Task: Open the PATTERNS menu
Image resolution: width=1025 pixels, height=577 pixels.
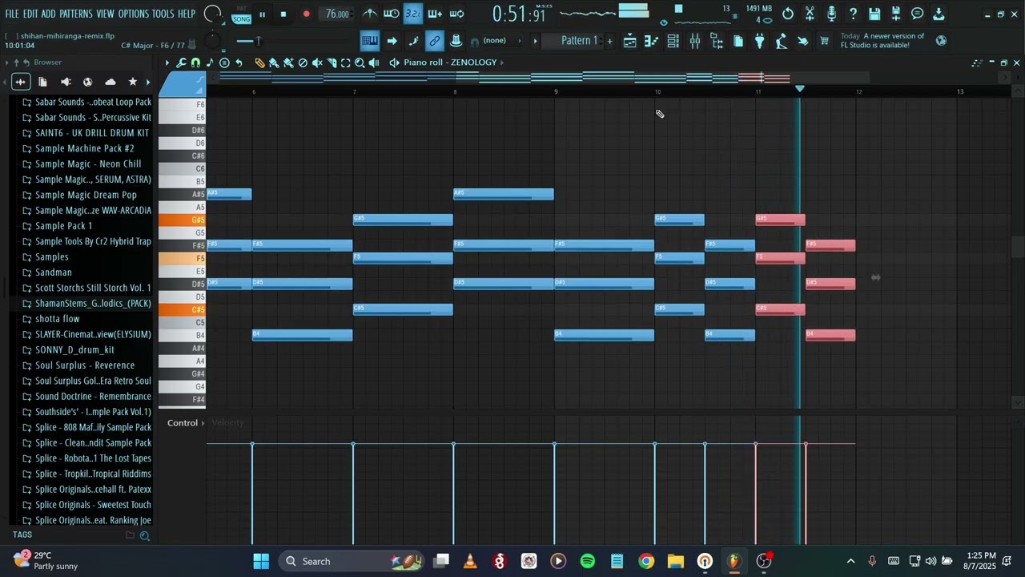Action: tap(76, 14)
